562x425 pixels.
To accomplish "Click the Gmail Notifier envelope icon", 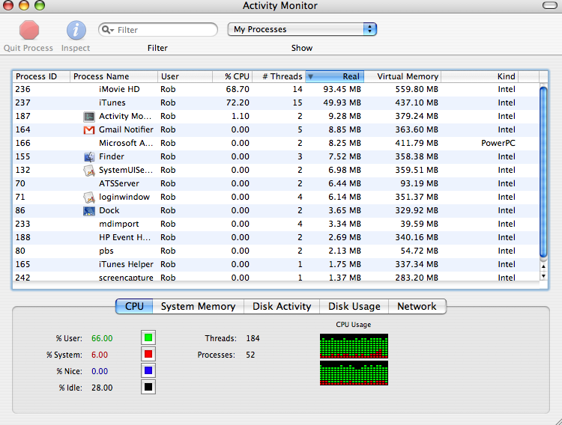I will [x=89, y=130].
